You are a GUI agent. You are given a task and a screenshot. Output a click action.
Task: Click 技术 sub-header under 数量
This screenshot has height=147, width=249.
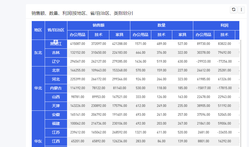click(x=161, y=35)
